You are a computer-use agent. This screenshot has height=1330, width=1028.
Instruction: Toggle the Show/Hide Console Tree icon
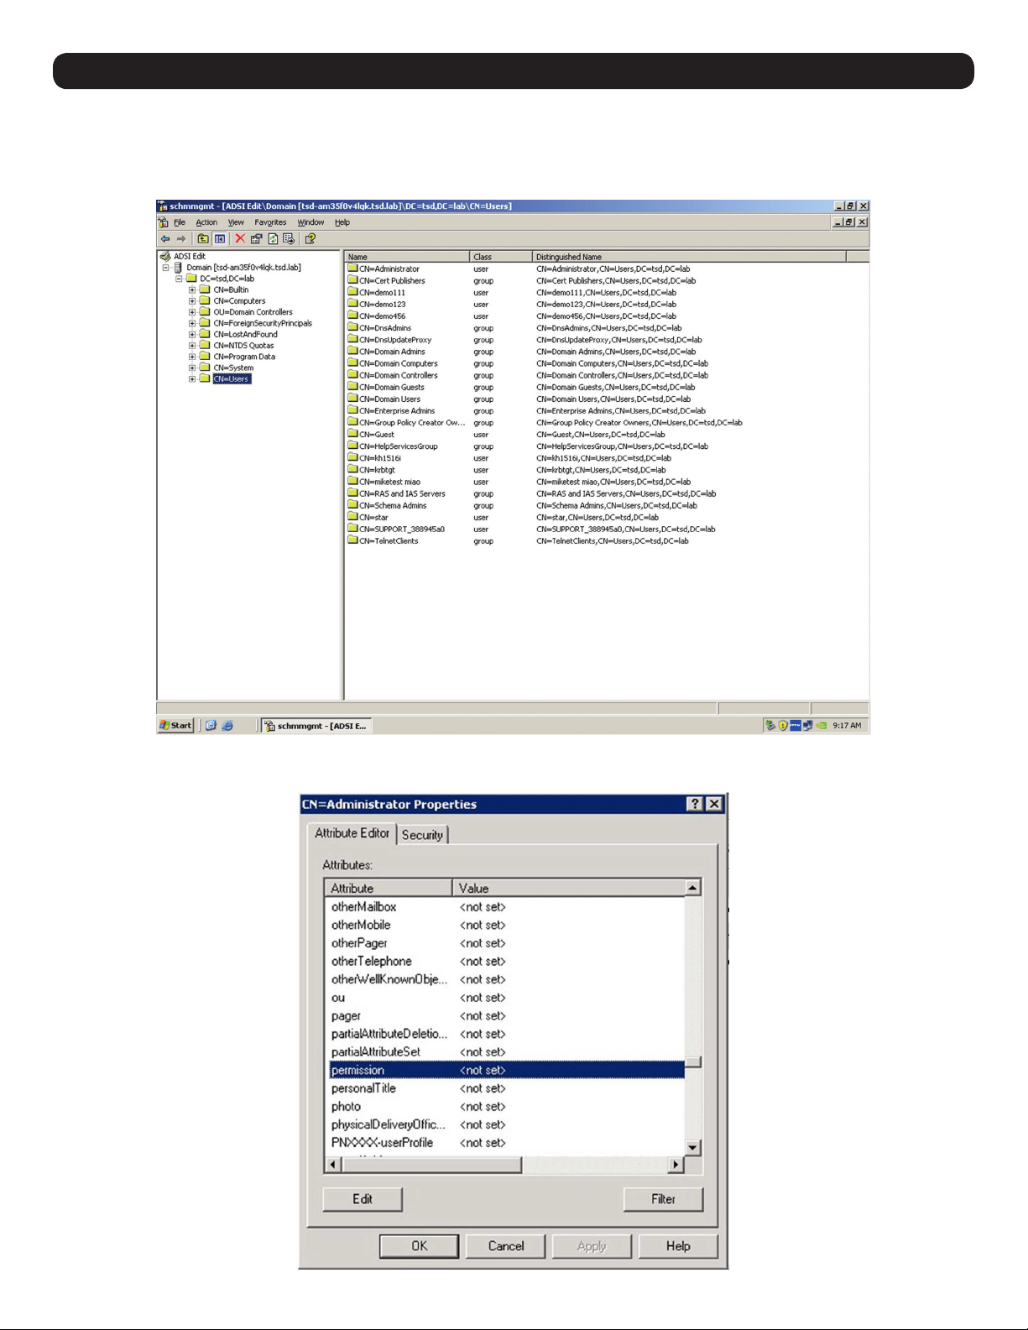[x=220, y=239]
